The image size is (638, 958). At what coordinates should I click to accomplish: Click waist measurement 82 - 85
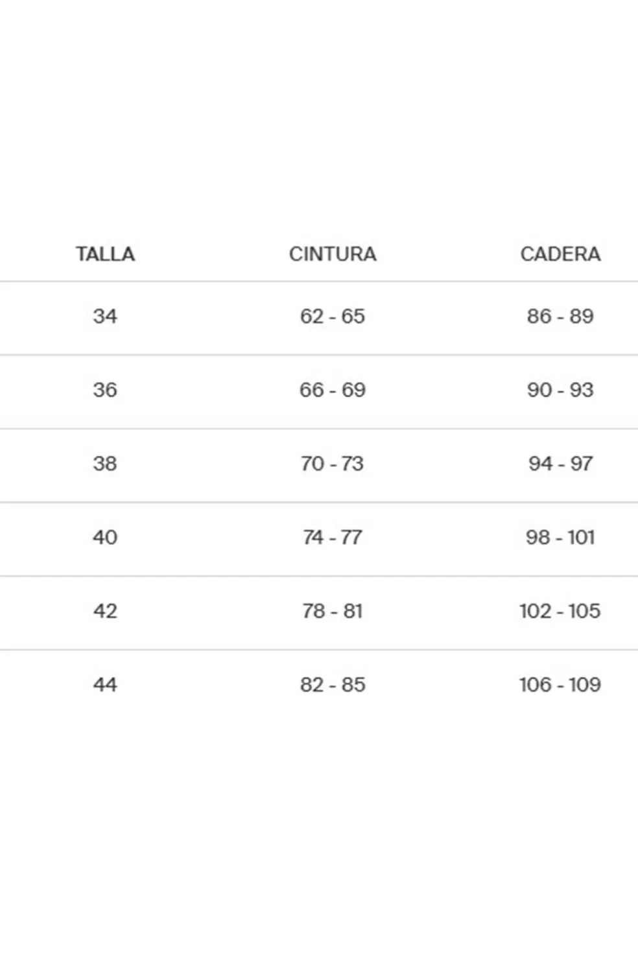333,684
